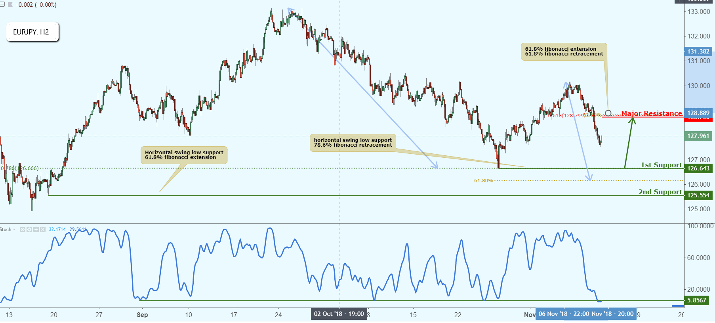This screenshot has width=715, height=323.
Task: Select the green upward arrow toward Major Resistance
Action: pos(629,143)
